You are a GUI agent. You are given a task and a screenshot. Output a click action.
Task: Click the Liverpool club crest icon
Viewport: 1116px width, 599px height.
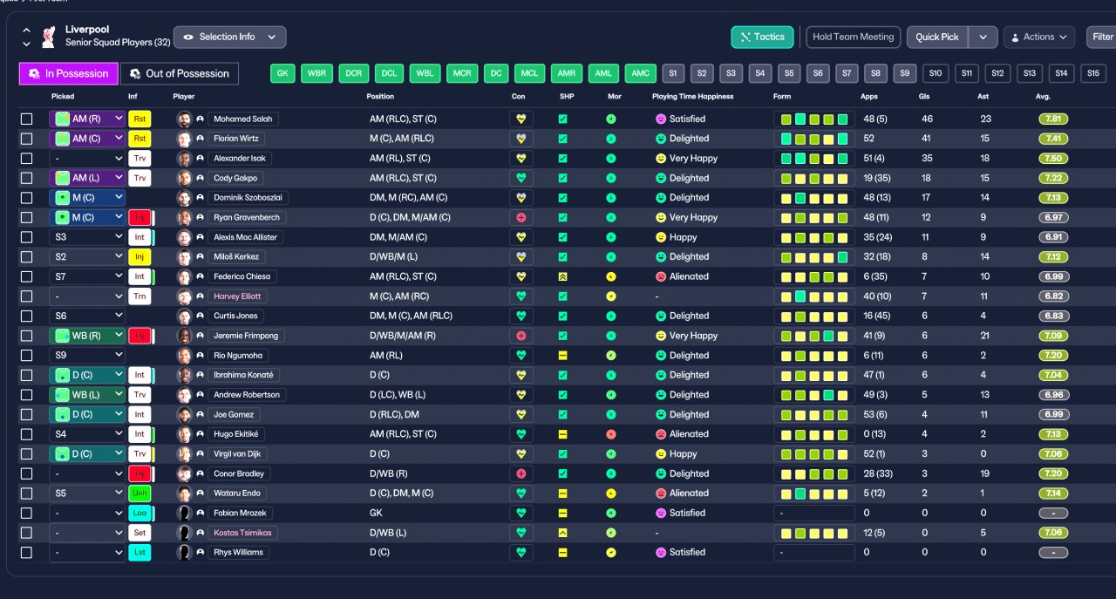tap(49, 36)
